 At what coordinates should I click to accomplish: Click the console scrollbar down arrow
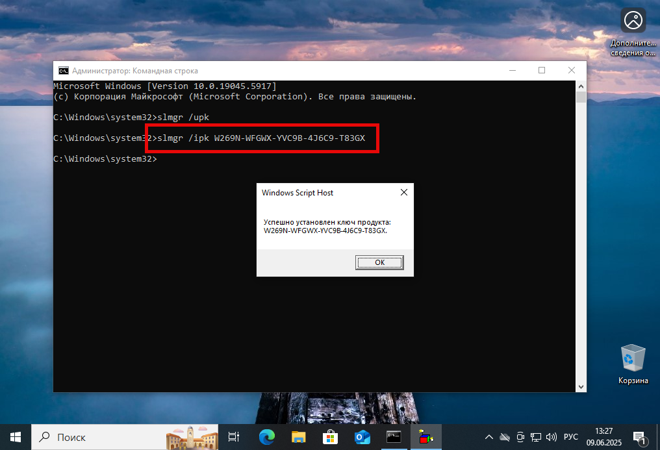581,386
